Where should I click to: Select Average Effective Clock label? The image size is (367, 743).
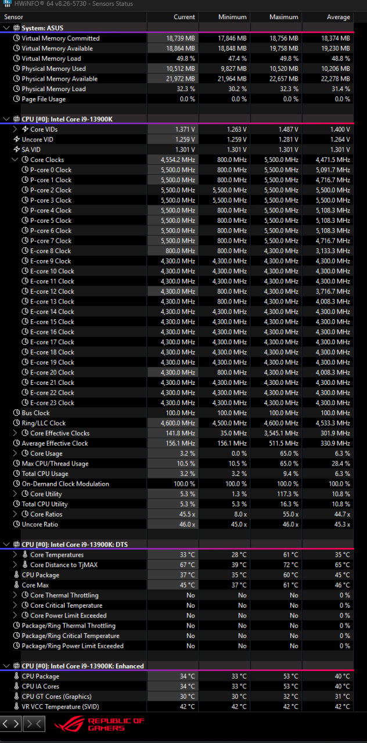click(x=55, y=443)
